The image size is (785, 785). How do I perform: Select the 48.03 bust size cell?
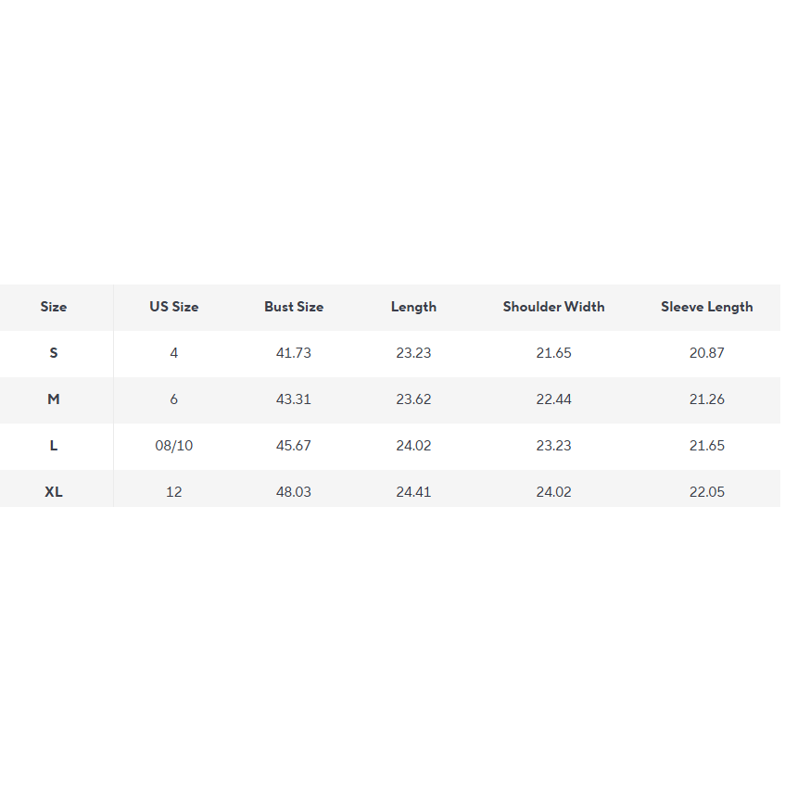tap(294, 492)
